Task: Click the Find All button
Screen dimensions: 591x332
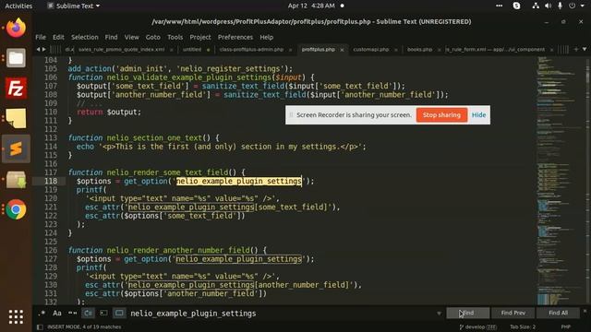Action: [x=558, y=313]
